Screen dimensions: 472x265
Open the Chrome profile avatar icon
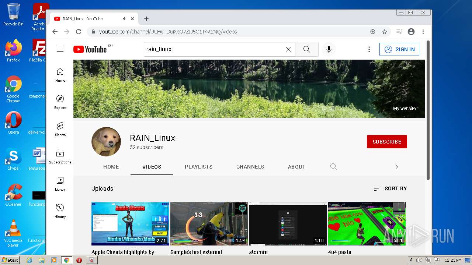click(x=411, y=32)
